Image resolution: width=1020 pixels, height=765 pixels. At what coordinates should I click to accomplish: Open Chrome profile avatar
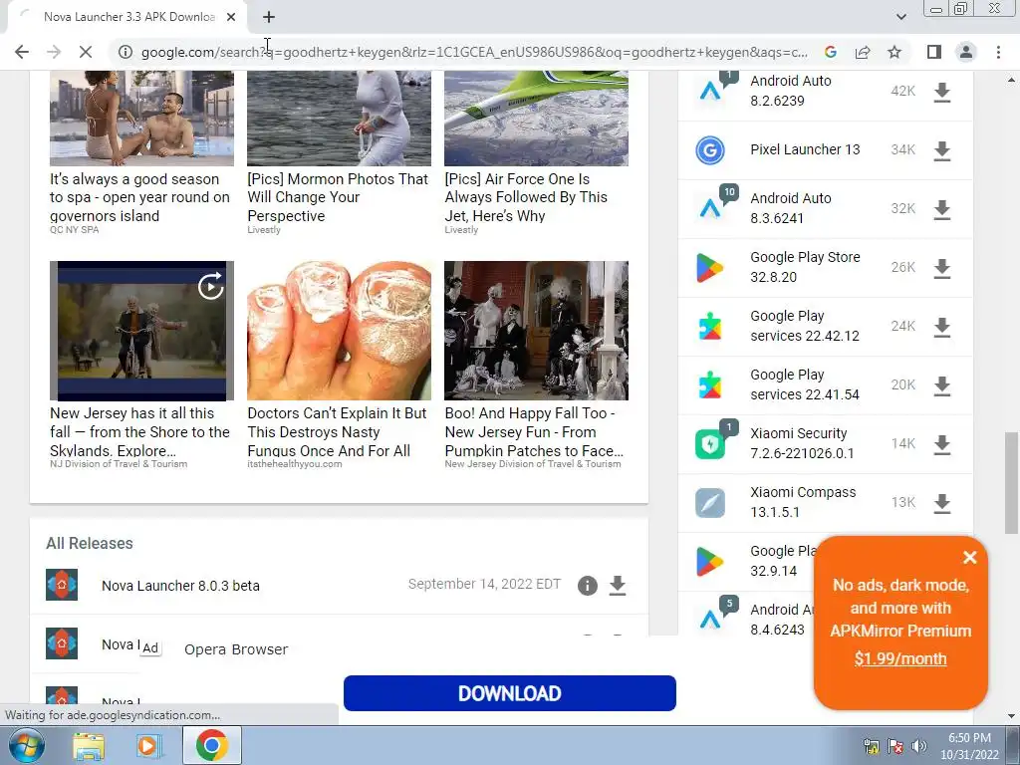966,52
